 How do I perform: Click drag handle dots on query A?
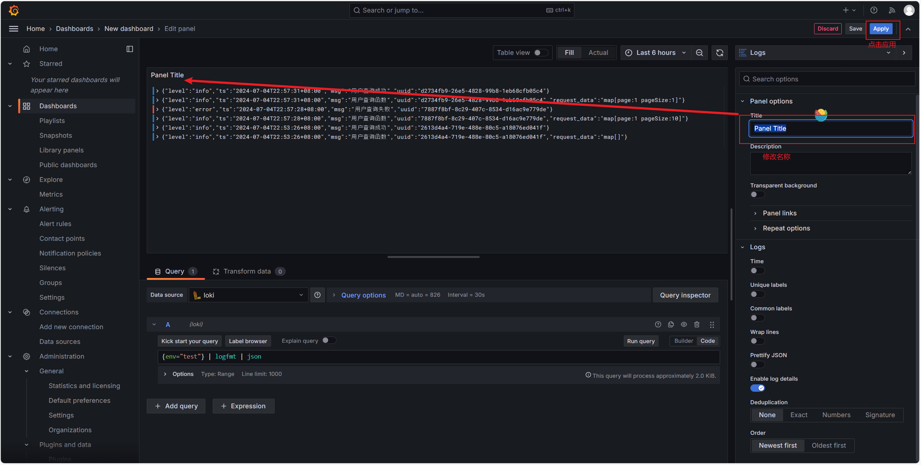tap(712, 324)
